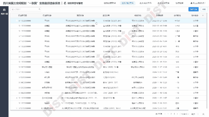Click the sidebar icon at top of dark panel
This screenshot has width=209, height=117.
point(4,10)
